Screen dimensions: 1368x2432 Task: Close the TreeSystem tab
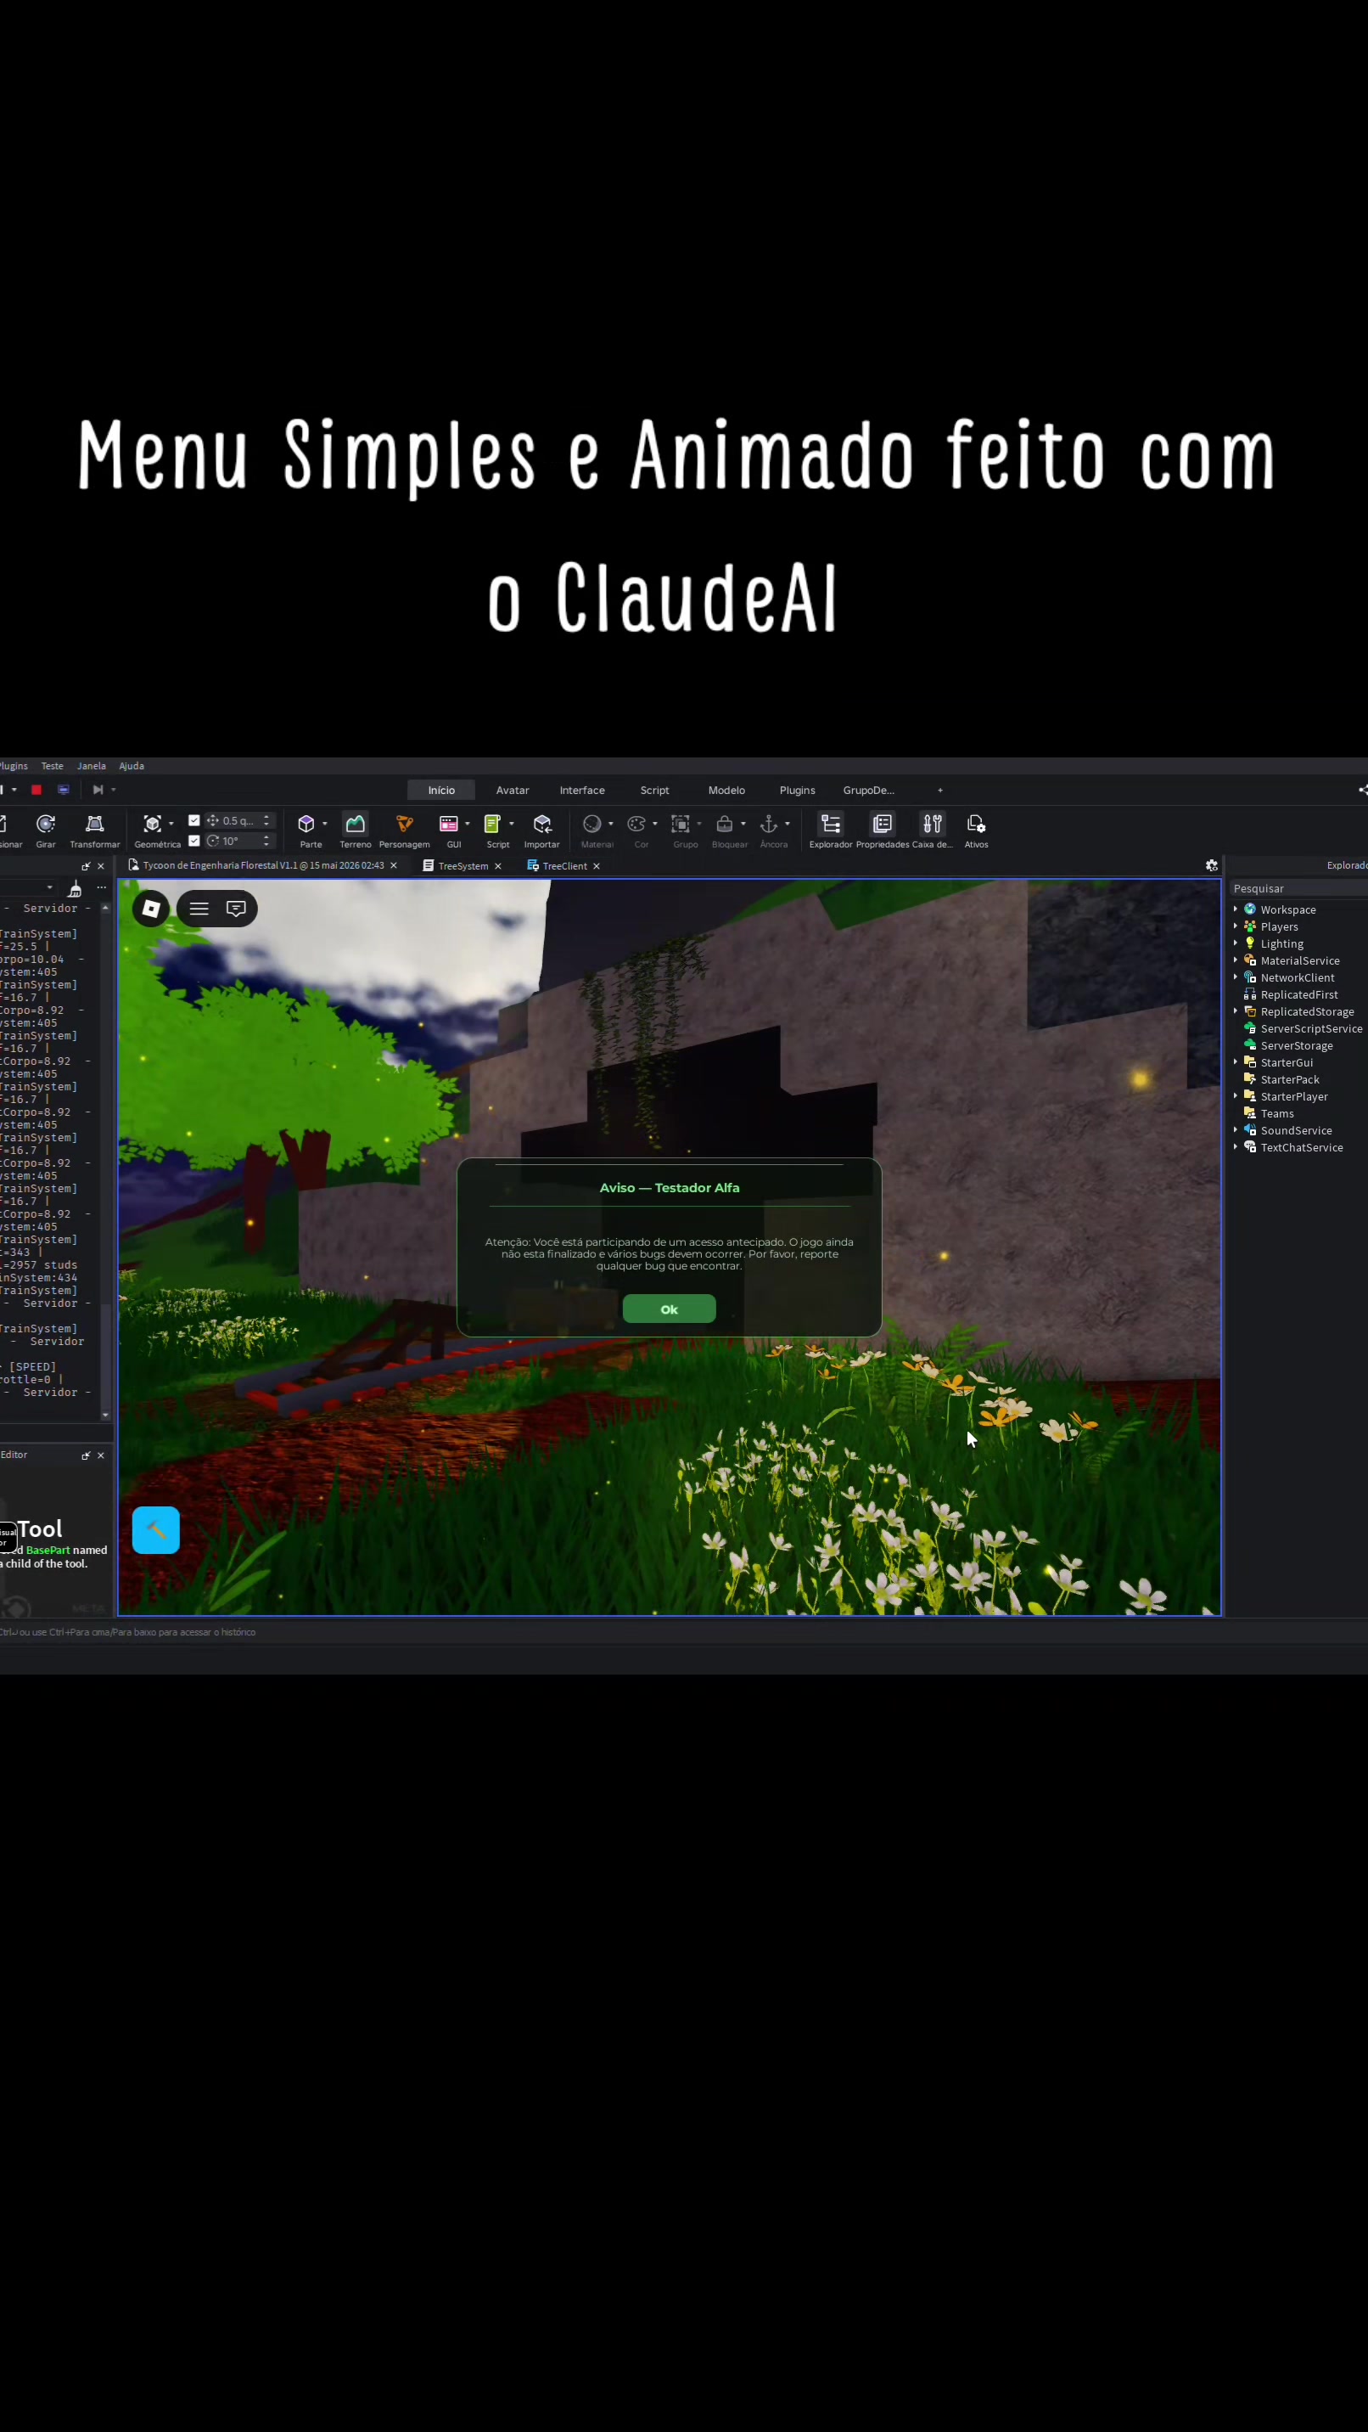498,866
